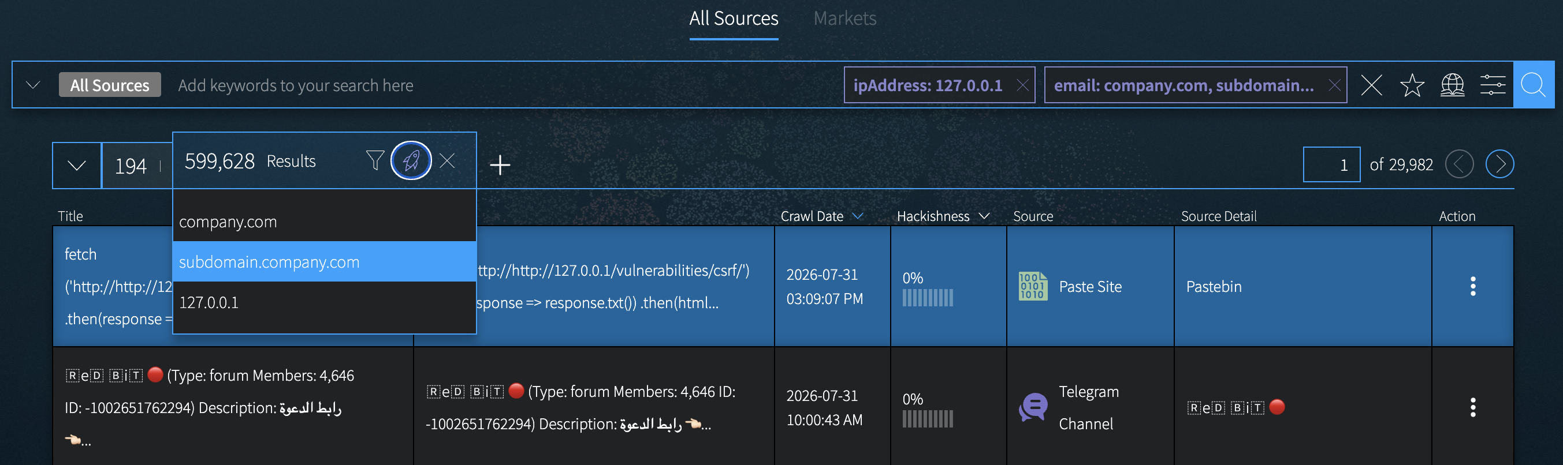
Task: Expand the results tab list chevron
Action: coord(76,165)
